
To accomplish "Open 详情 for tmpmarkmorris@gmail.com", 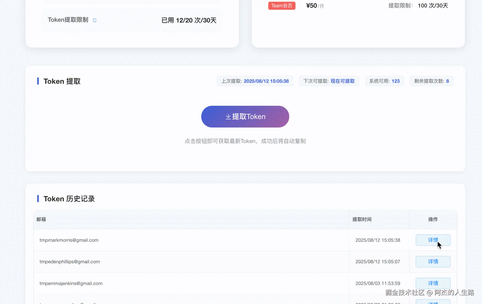I will pos(433,240).
